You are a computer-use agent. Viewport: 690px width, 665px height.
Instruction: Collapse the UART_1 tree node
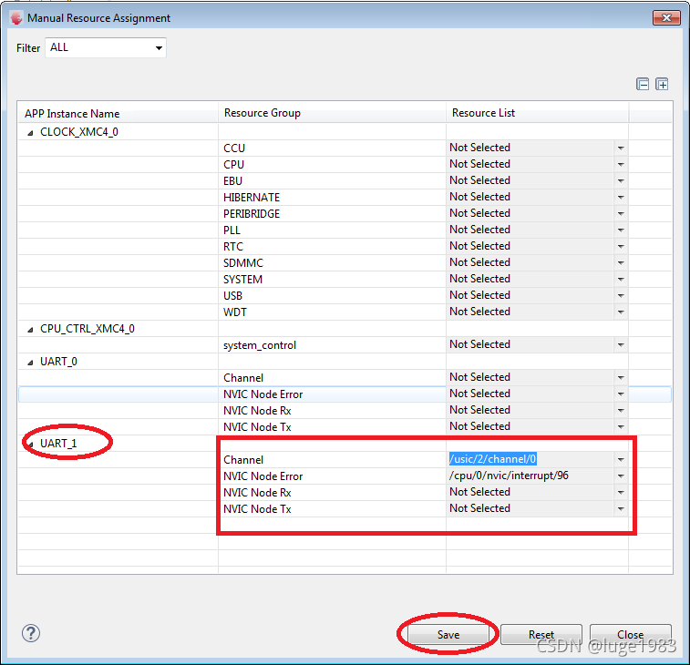click(30, 445)
